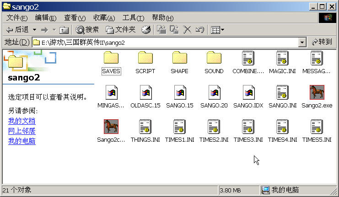339x197 pixels.
Task: Open the 帮助(H) menu
Action: [162, 18]
